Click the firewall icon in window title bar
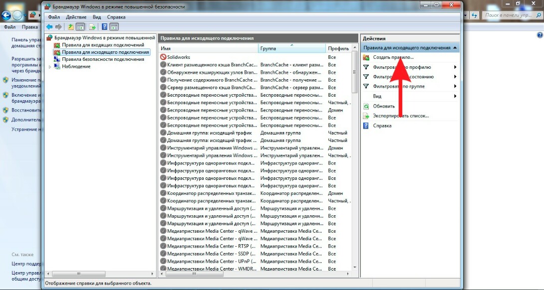This screenshot has height=290, width=544. click(48, 6)
